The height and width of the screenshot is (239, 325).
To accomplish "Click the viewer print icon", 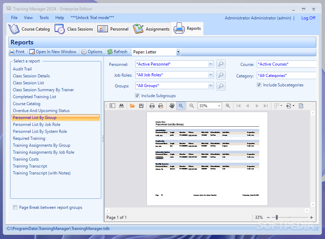I will 152,106.
